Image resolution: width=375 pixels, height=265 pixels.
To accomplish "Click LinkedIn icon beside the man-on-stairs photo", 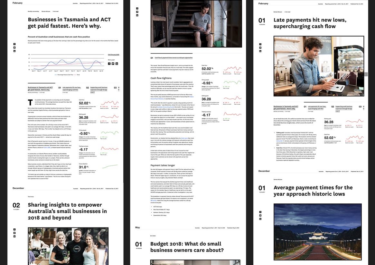I will click(137, 15).
